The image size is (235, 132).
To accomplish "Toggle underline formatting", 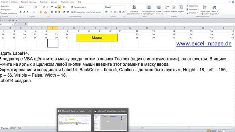I will point(28,12).
